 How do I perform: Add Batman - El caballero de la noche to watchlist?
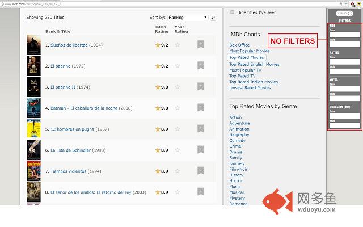click(201, 107)
